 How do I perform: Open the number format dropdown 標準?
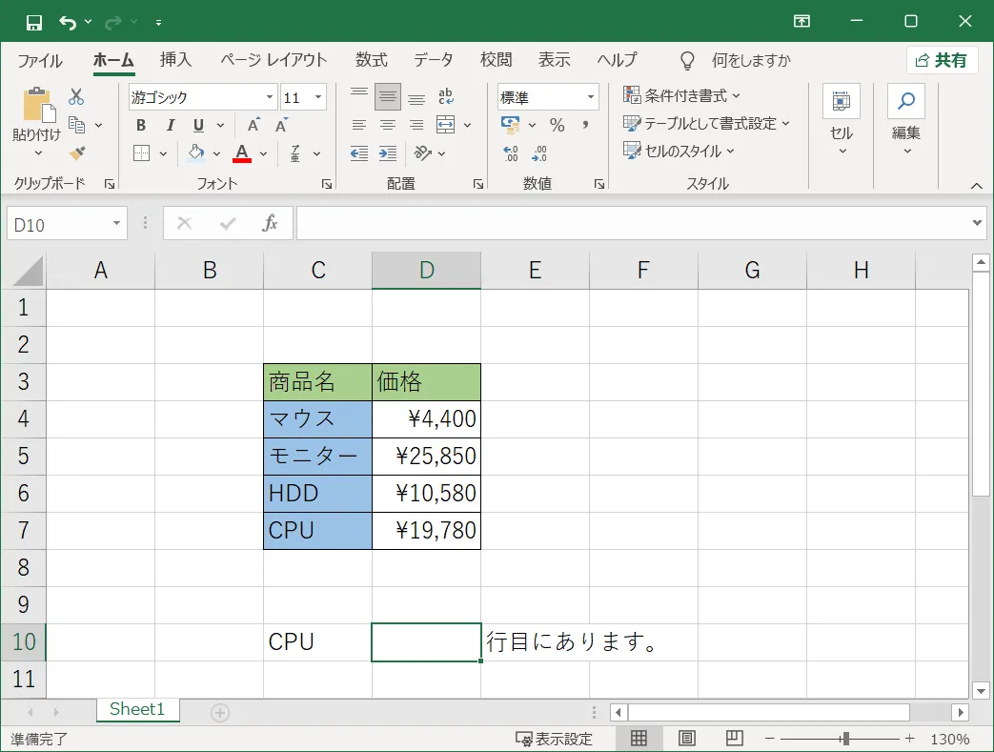point(590,97)
